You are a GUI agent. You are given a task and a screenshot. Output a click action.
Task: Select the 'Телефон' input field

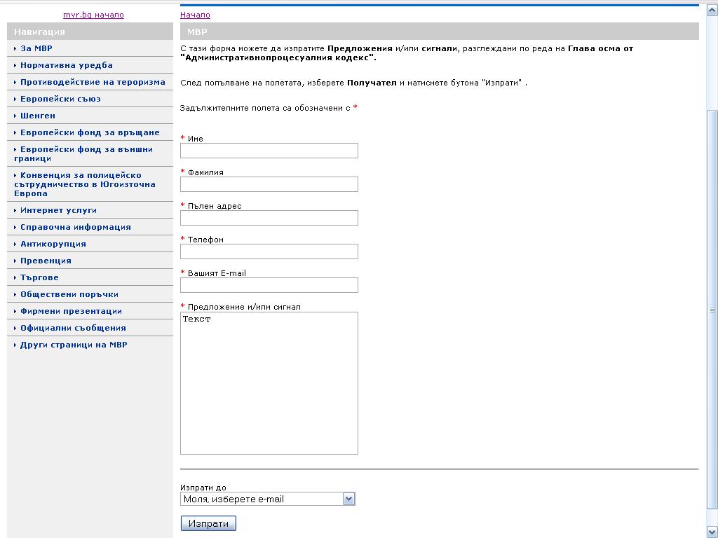[269, 251]
